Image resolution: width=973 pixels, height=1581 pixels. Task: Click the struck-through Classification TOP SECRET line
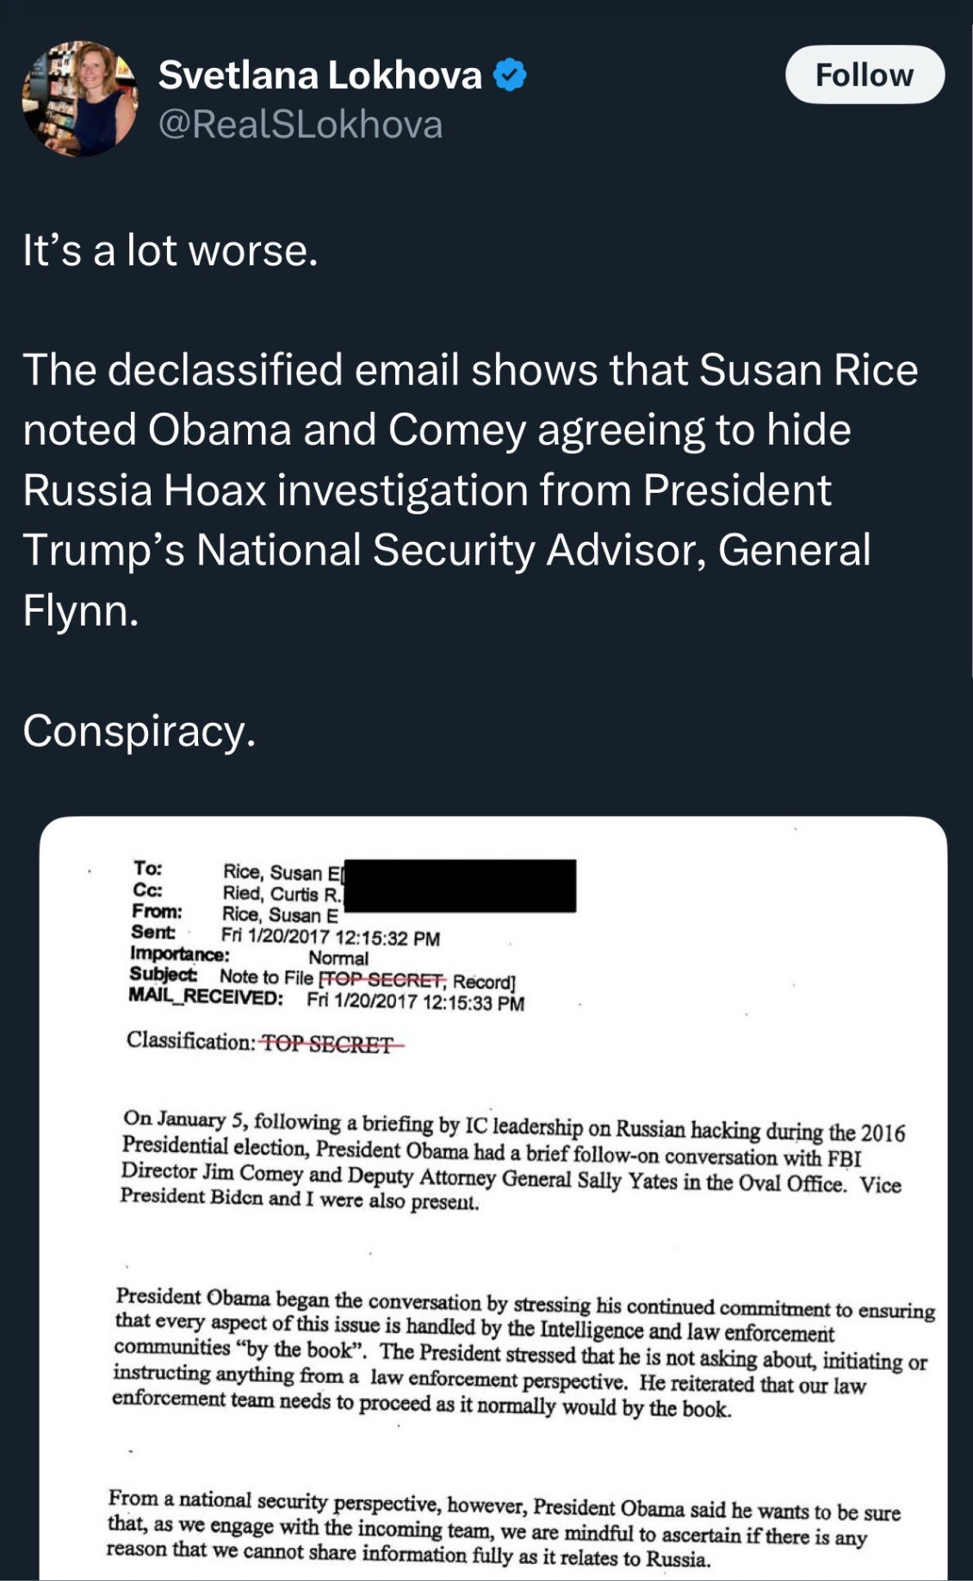pyautogui.click(x=265, y=1043)
